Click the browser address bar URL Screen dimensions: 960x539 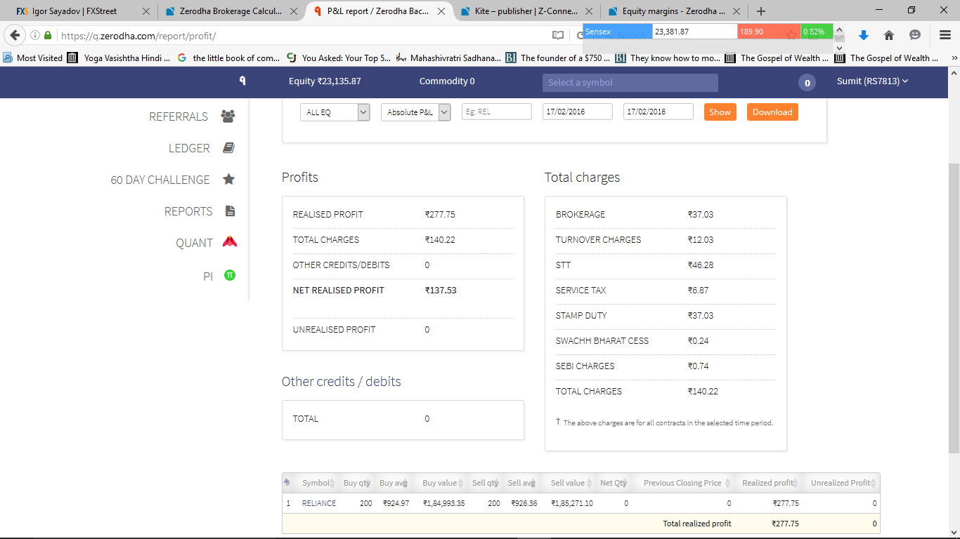pyautogui.click(x=138, y=36)
